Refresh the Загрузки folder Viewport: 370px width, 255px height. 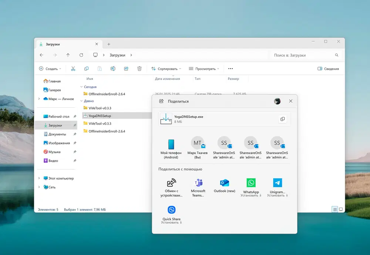[x=81, y=55]
